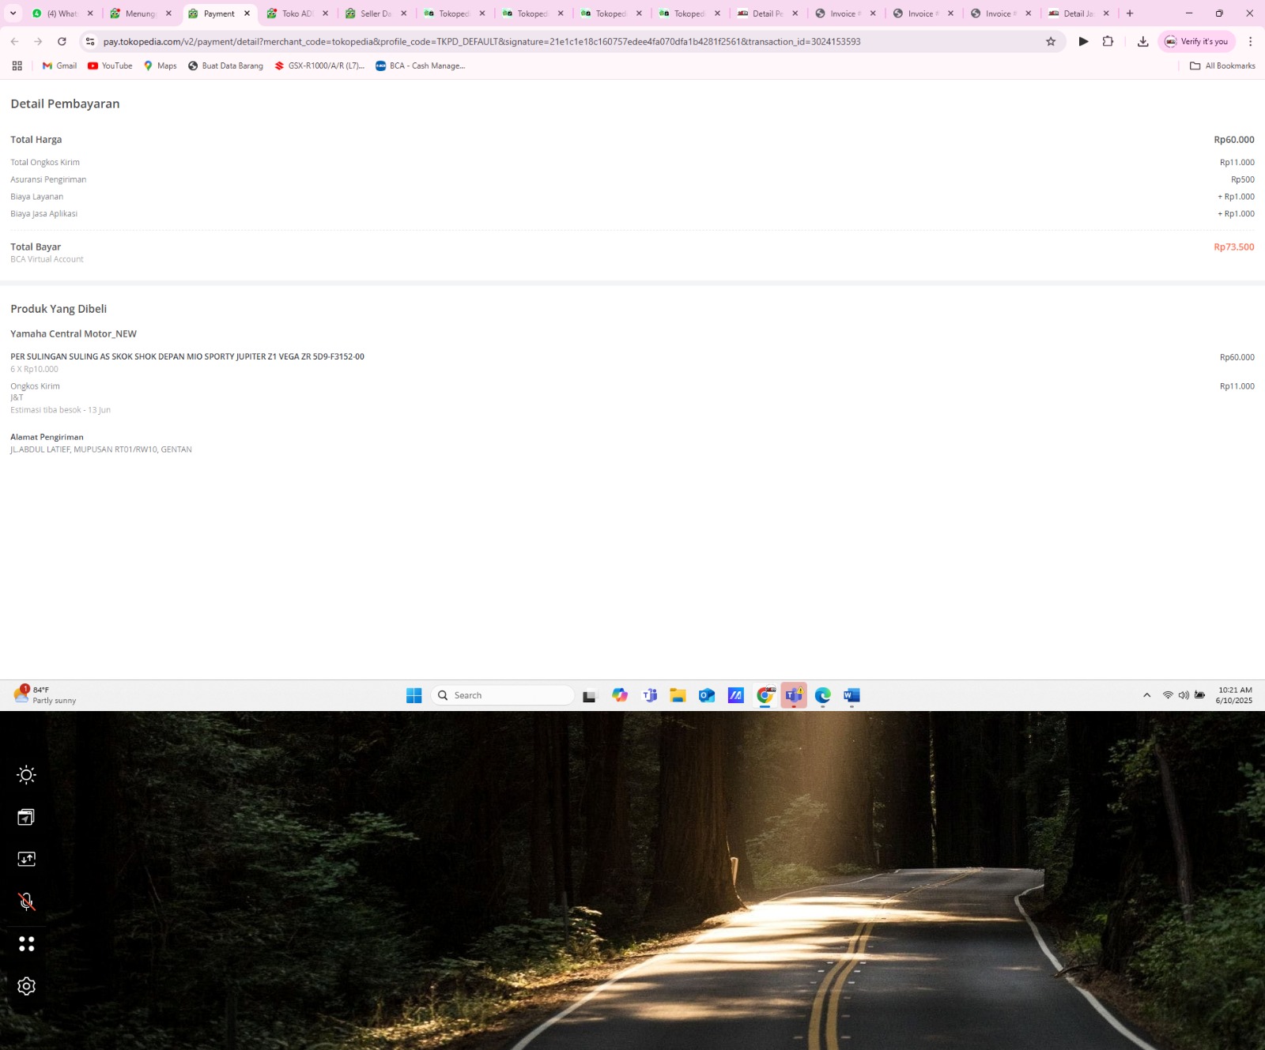Viewport: 1265px width, 1050px height.
Task: Click the media control play icon
Action: coord(1083,41)
